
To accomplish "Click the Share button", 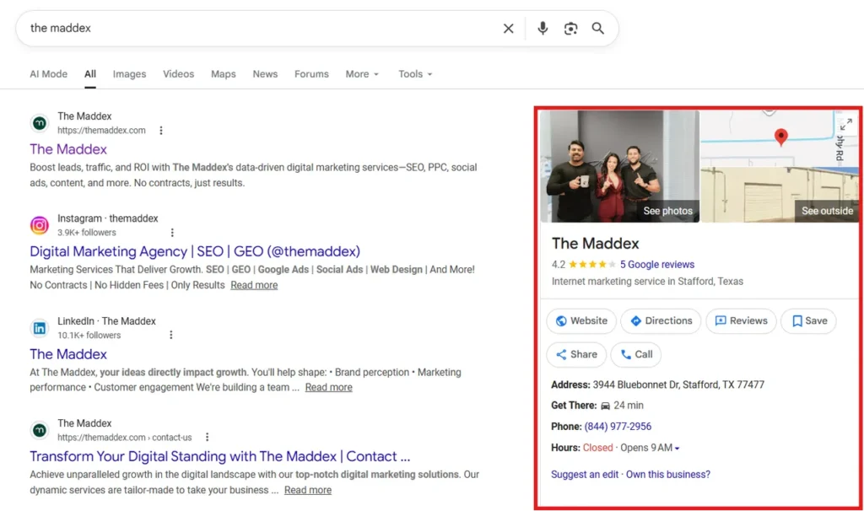I will tap(576, 355).
